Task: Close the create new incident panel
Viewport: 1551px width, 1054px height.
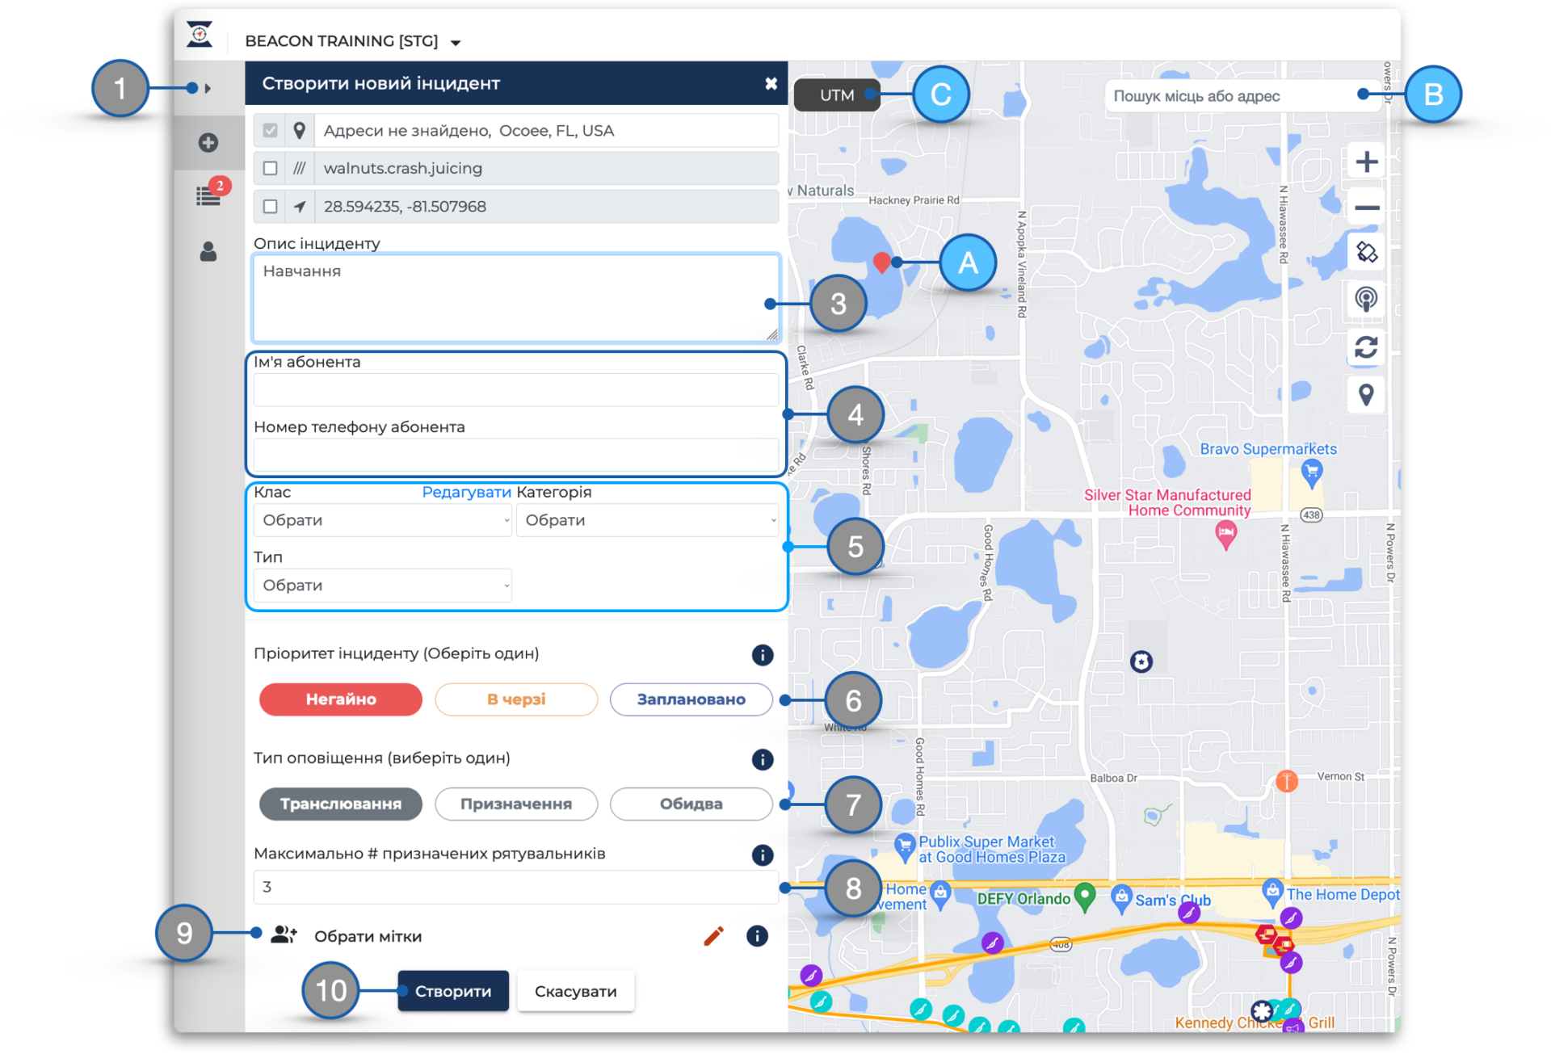Action: coord(771,83)
